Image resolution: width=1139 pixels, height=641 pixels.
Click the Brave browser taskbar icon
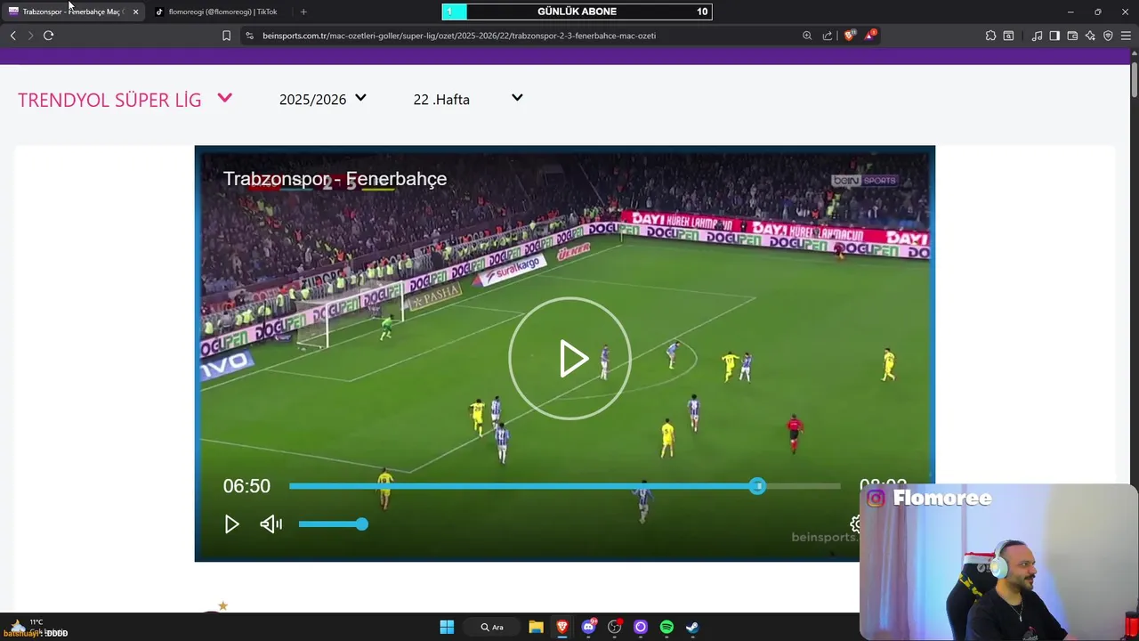point(561,627)
